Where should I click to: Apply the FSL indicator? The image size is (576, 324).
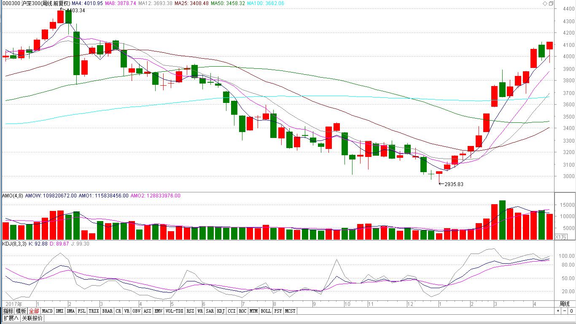click(x=82, y=311)
